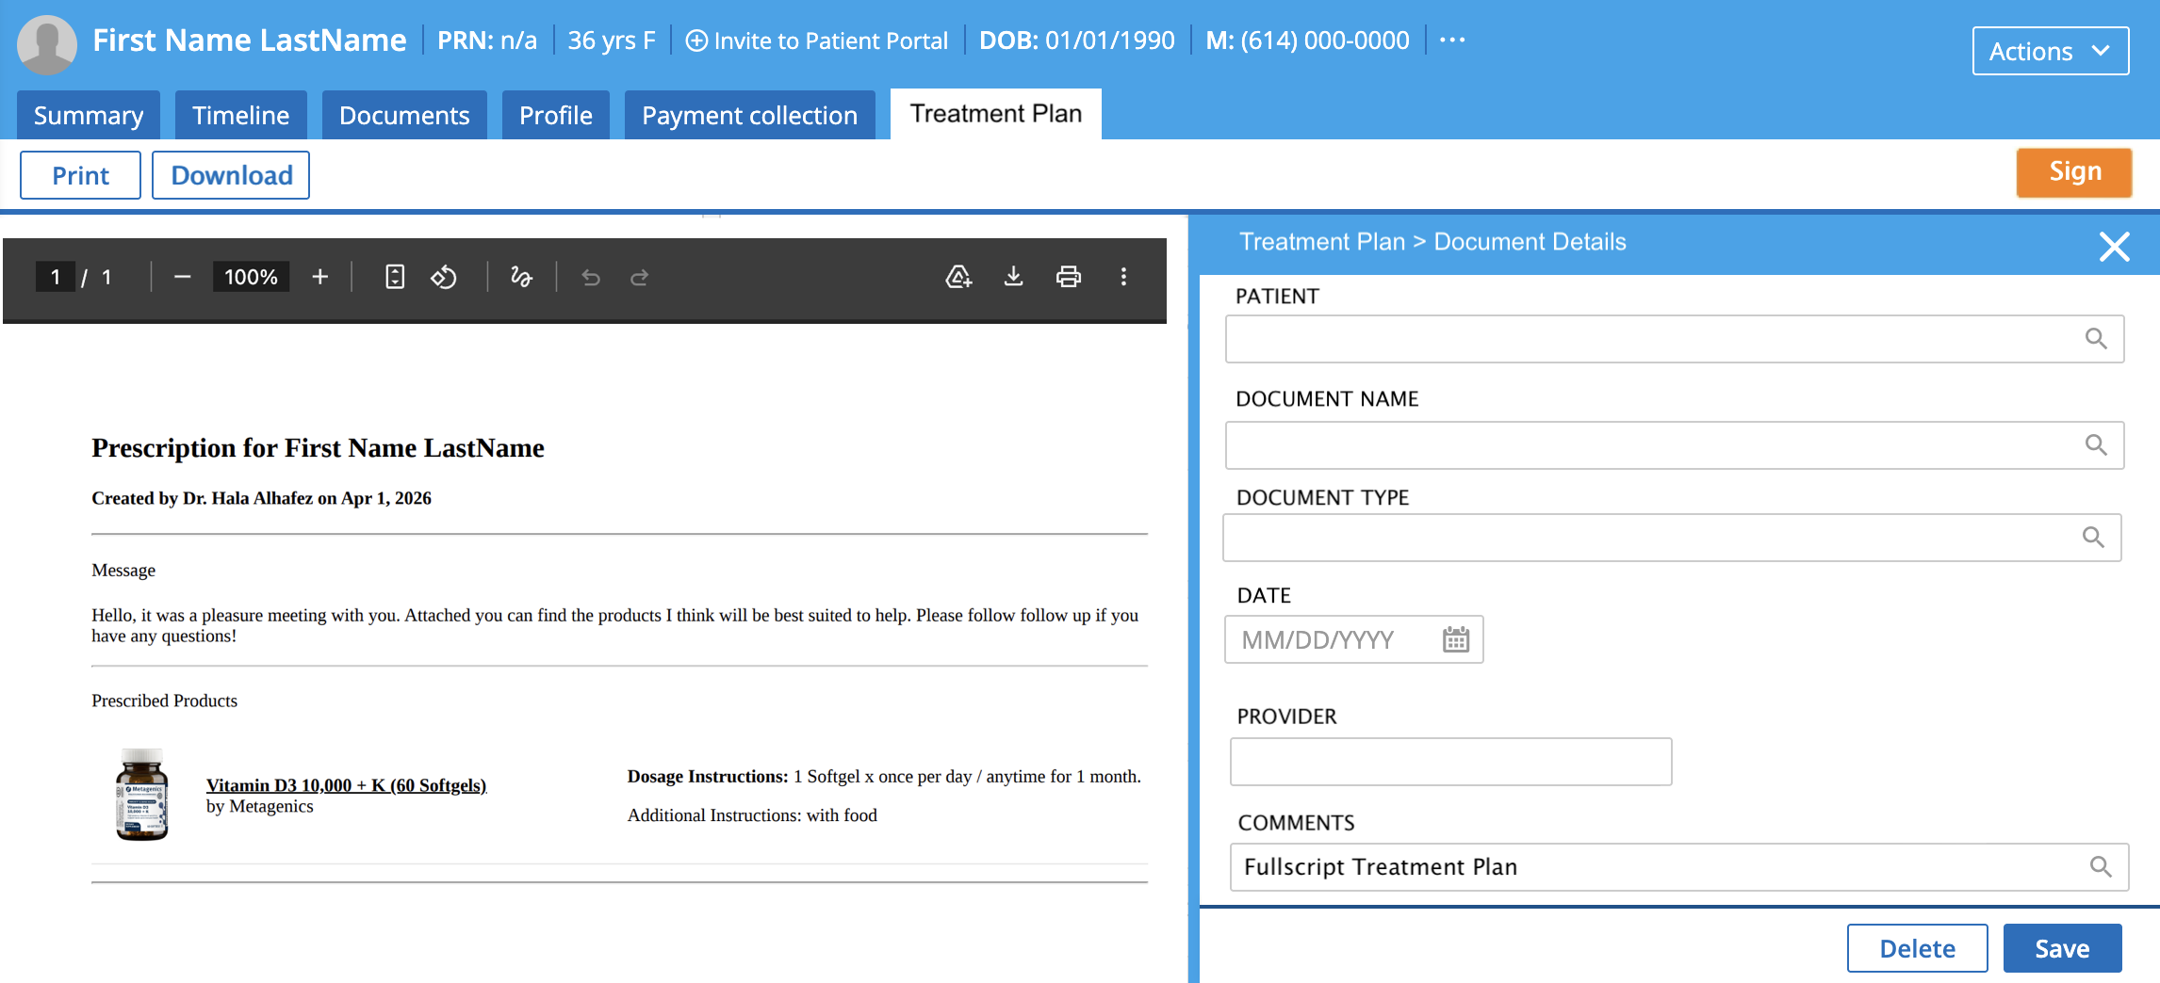This screenshot has width=2160, height=983.
Task: Close the Document Details panel
Action: point(2114,247)
